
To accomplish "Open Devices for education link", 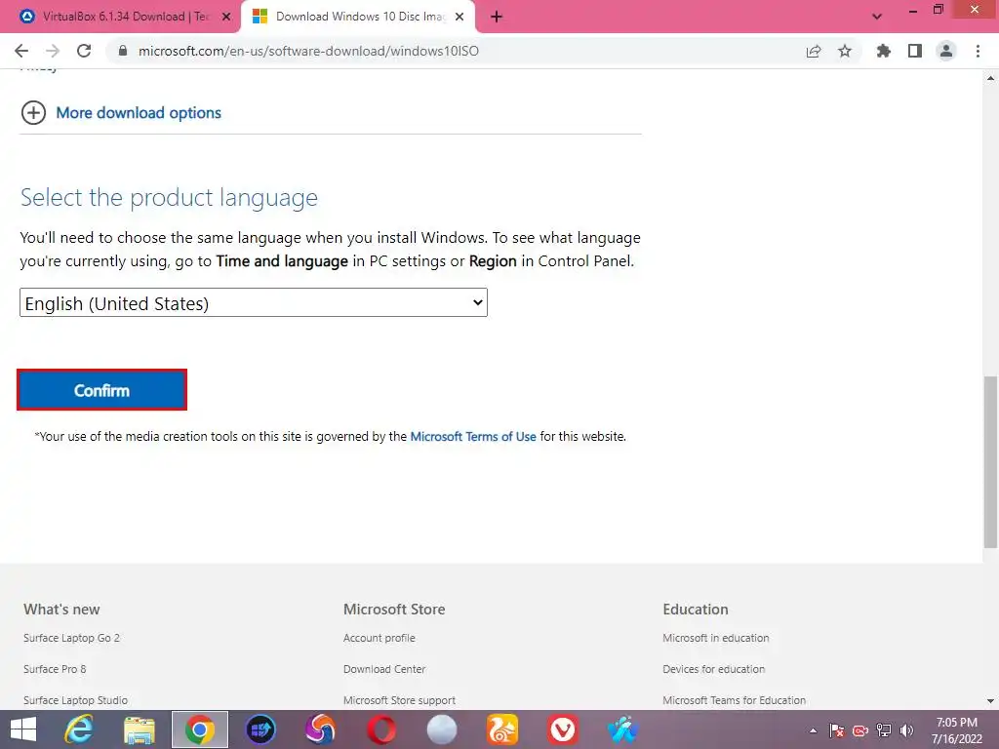I will [713, 669].
